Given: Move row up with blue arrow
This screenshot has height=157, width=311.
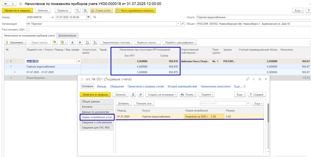Looking at the screenshot, I should click(72, 42).
